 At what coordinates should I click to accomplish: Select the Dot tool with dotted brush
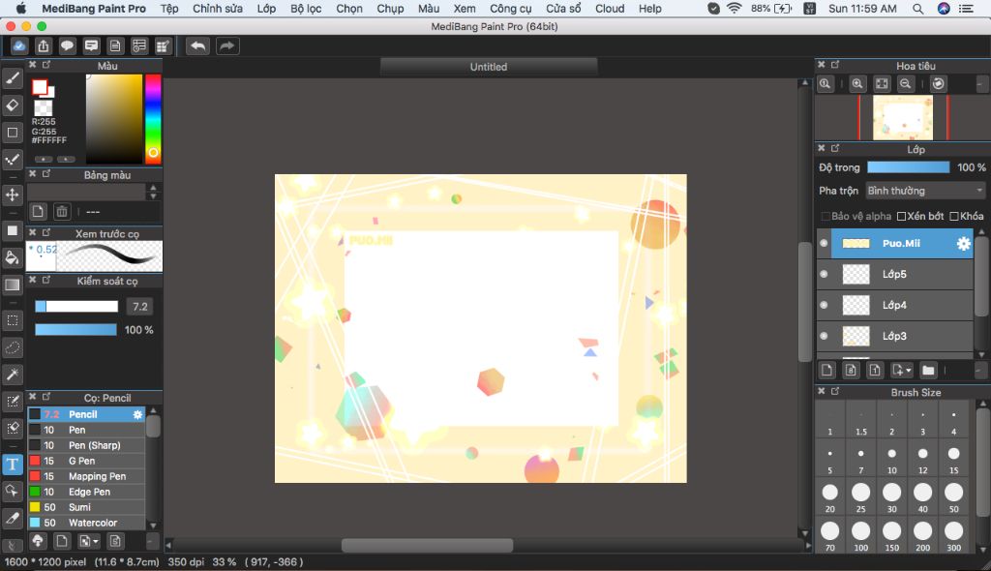pos(12,160)
